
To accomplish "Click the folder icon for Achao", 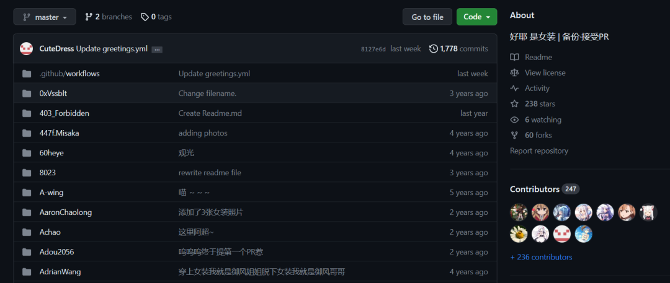I will 27,232.
